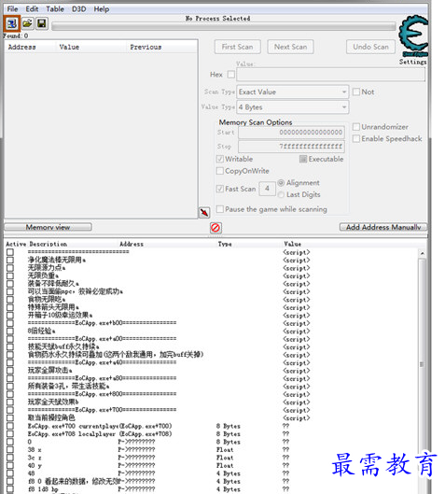Activate checkbox for 食物无限吃 script
445x494 pixels.
click(10, 300)
